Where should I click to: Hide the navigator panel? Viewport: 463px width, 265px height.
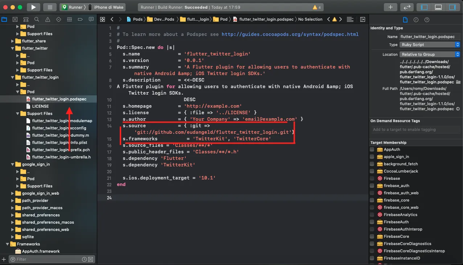pyautogui.click(x=424, y=7)
